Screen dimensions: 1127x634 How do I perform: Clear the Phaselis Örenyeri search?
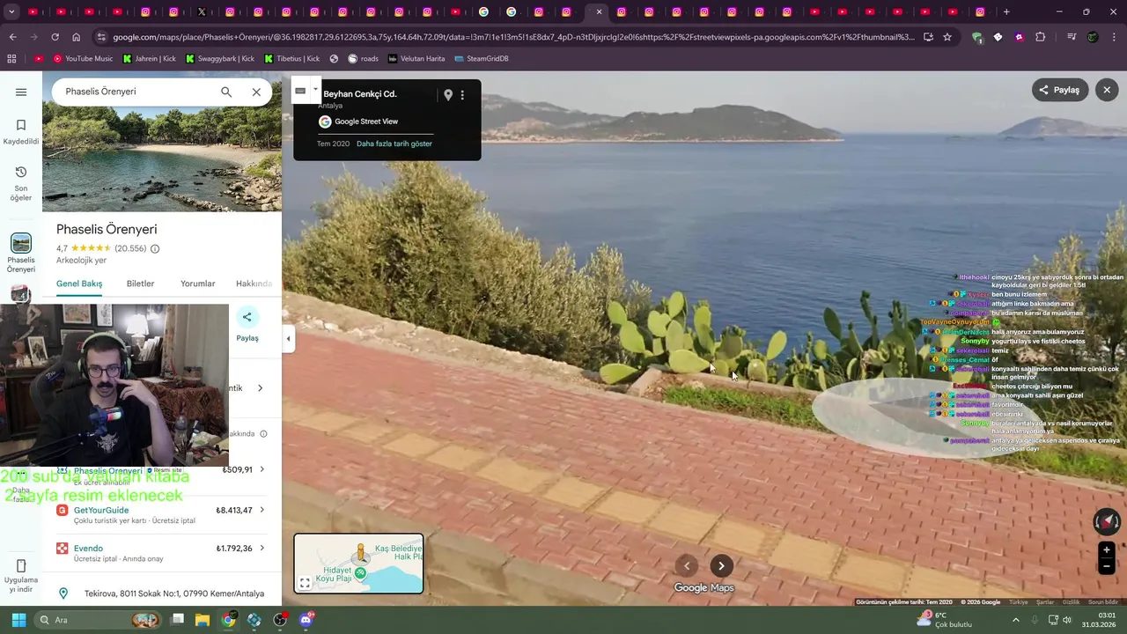[x=256, y=92]
